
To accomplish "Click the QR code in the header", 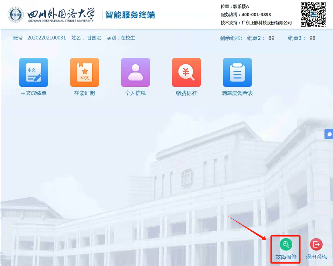I will 313,14.
